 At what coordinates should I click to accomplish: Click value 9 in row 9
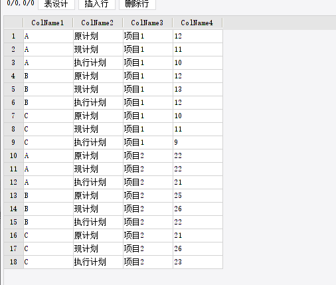(198, 142)
